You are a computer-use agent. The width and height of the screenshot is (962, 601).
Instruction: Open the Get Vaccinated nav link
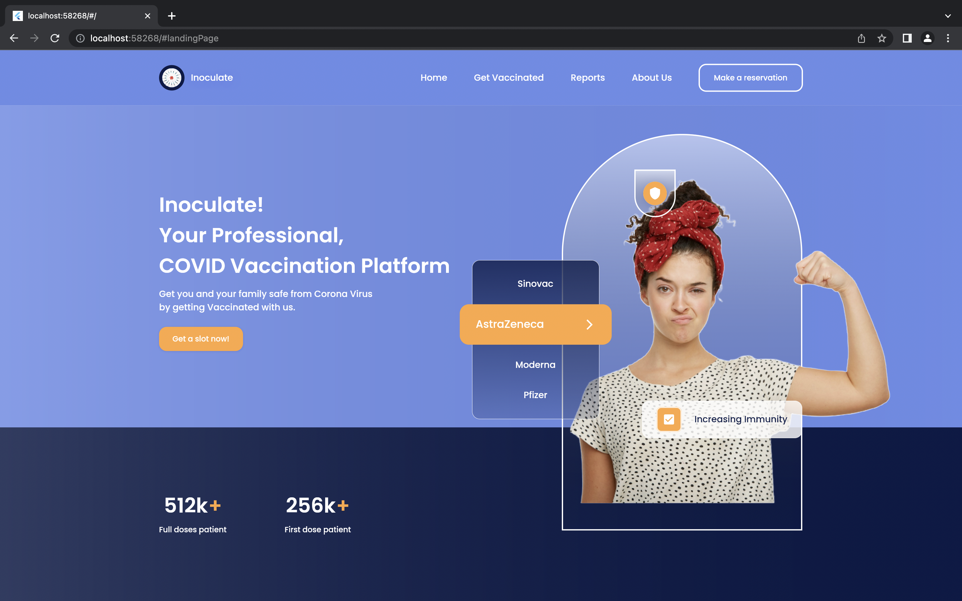[509, 78]
